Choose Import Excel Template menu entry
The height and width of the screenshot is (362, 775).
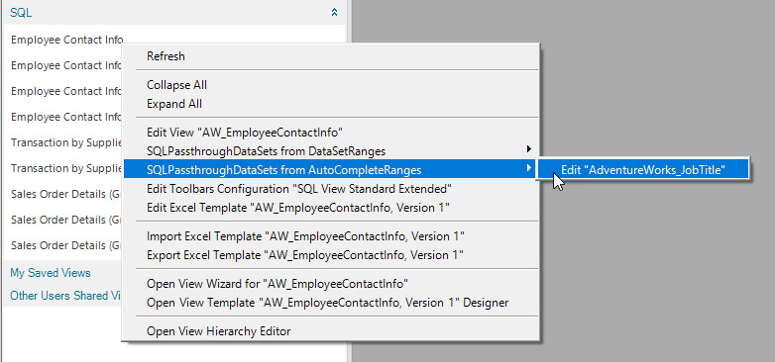(x=330, y=236)
